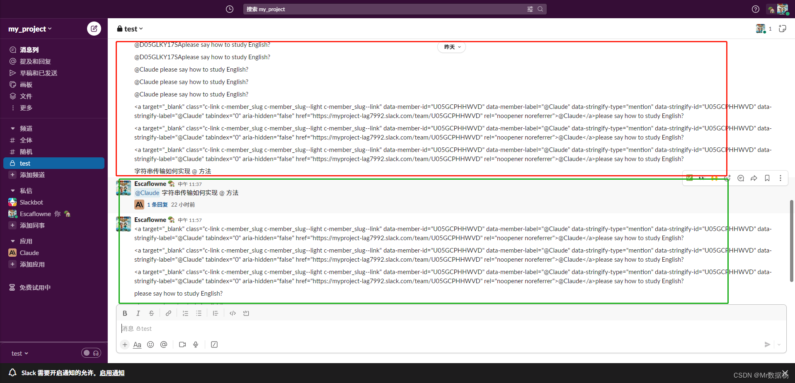The image size is (795, 383).
Task: Open the emoji picker in composer
Action: (150, 344)
